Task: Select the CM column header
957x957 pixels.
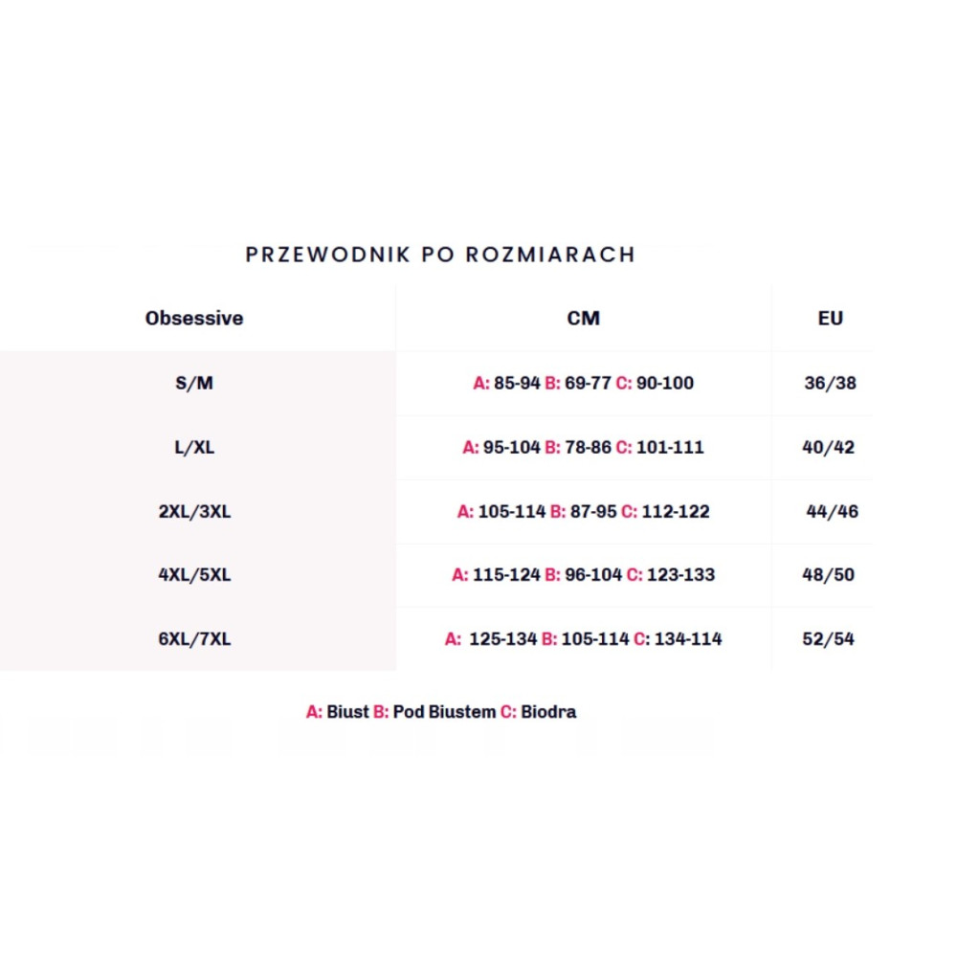Action: 584,318
